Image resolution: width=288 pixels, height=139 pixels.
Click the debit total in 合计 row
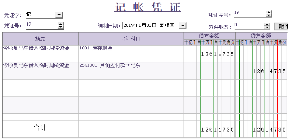coord(217,130)
